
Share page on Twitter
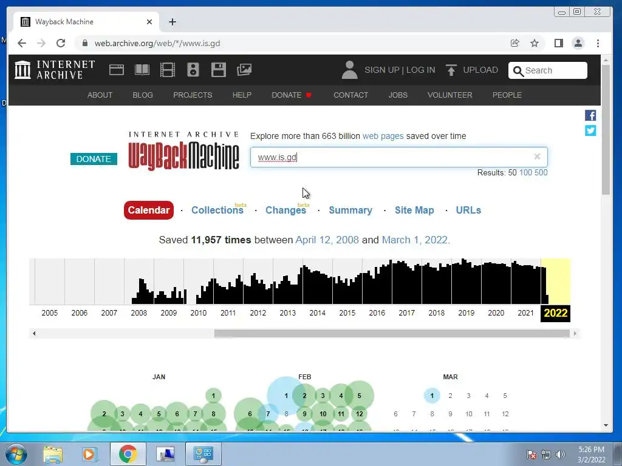pyautogui.click(x=590, y=130)
